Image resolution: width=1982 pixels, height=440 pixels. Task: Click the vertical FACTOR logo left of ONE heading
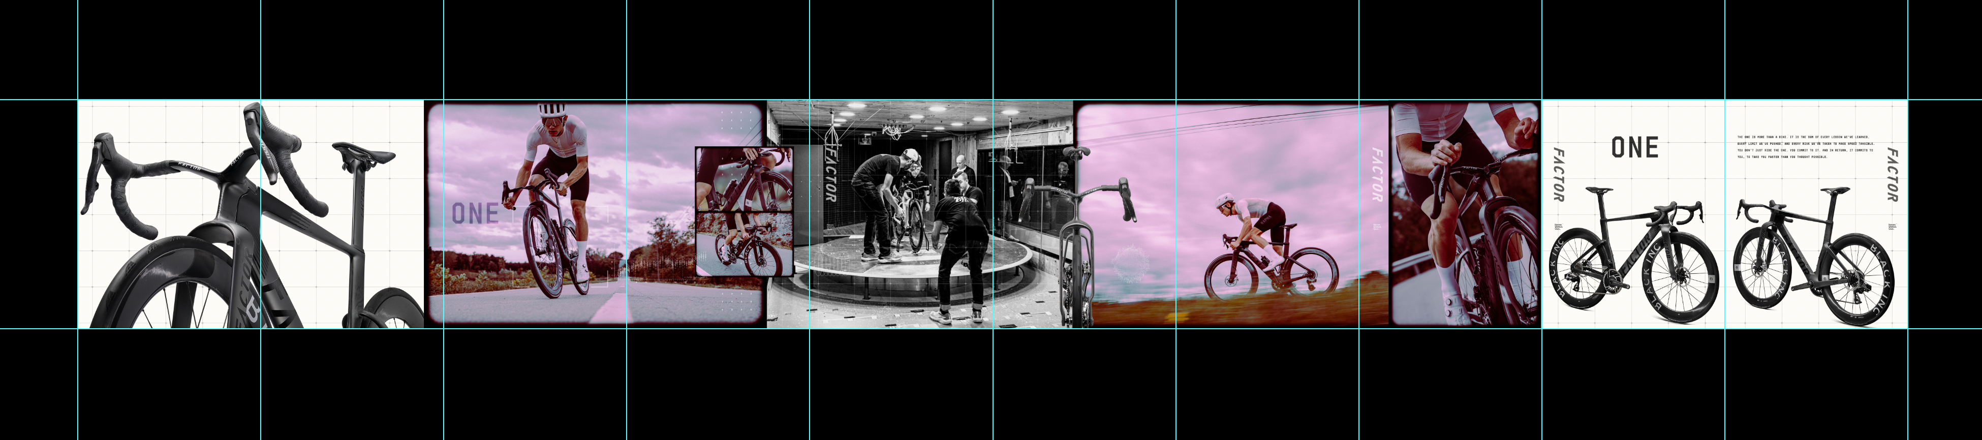[x=1558, y=175]
